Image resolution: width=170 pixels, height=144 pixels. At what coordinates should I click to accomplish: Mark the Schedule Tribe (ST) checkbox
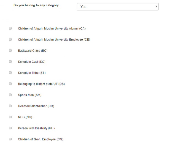tap(10, 73)
